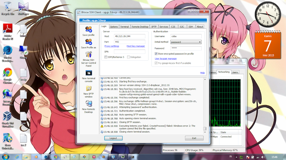Screen dimensions: 286x160
Task: Select Firefox Developer desktop shortcut
Action: (x=8, y=54)
